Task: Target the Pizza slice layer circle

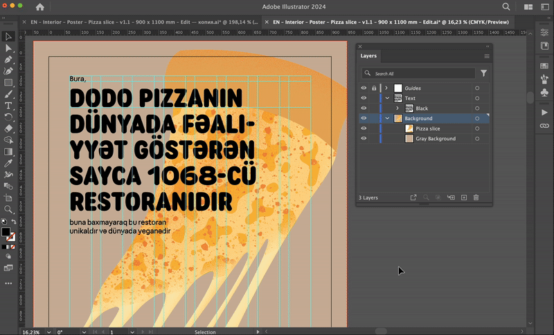Action: (477, 128)
